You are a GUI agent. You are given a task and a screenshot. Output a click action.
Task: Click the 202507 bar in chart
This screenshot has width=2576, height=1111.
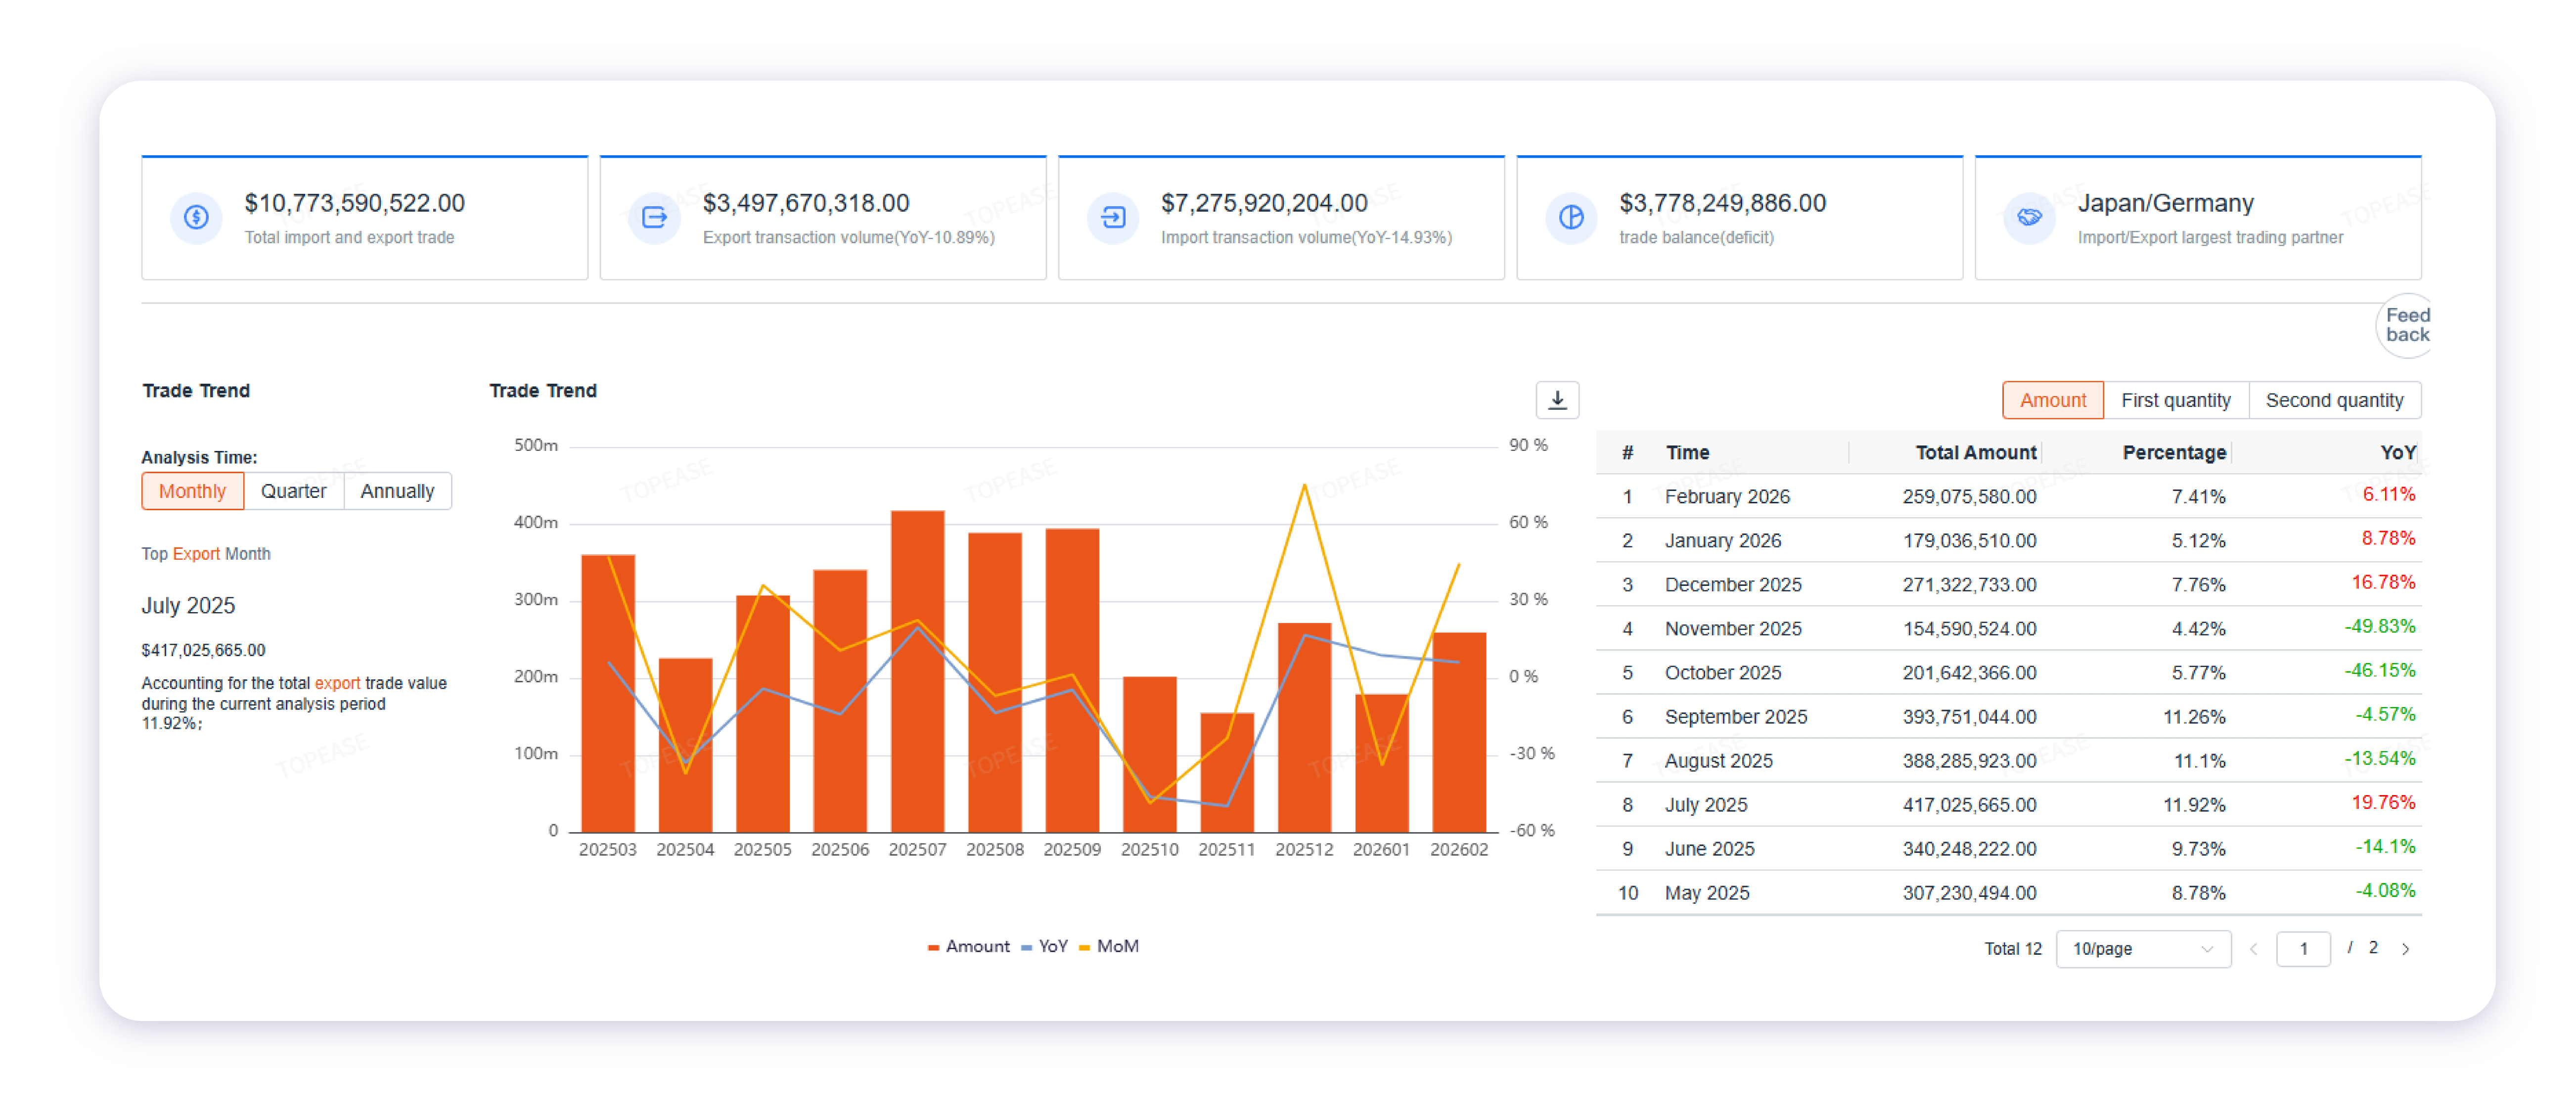[917, 671]
